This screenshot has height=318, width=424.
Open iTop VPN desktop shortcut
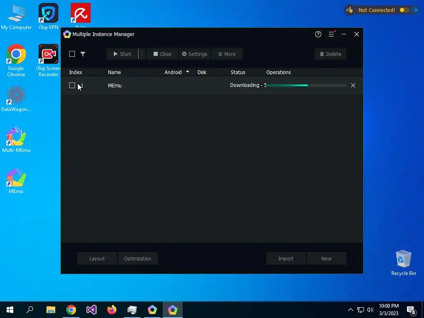coord(48,16)
